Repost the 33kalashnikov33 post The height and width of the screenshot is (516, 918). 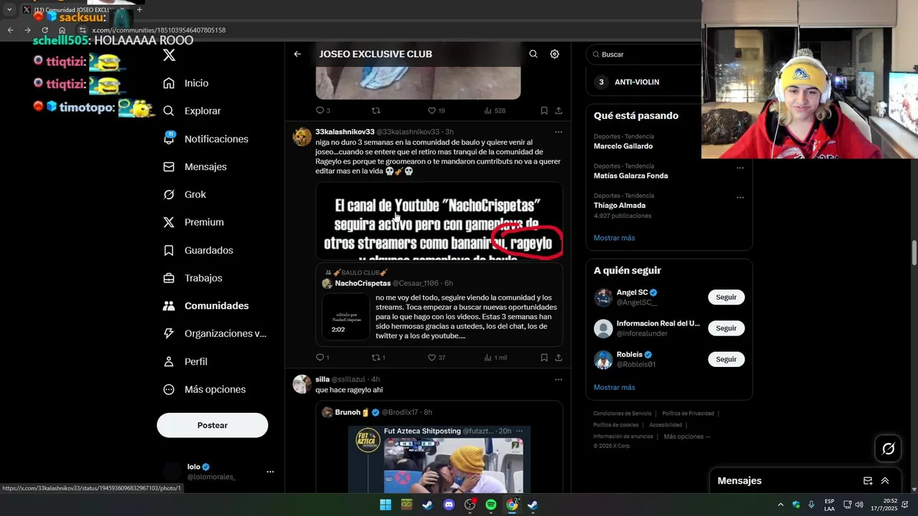[x=375, y=357]
